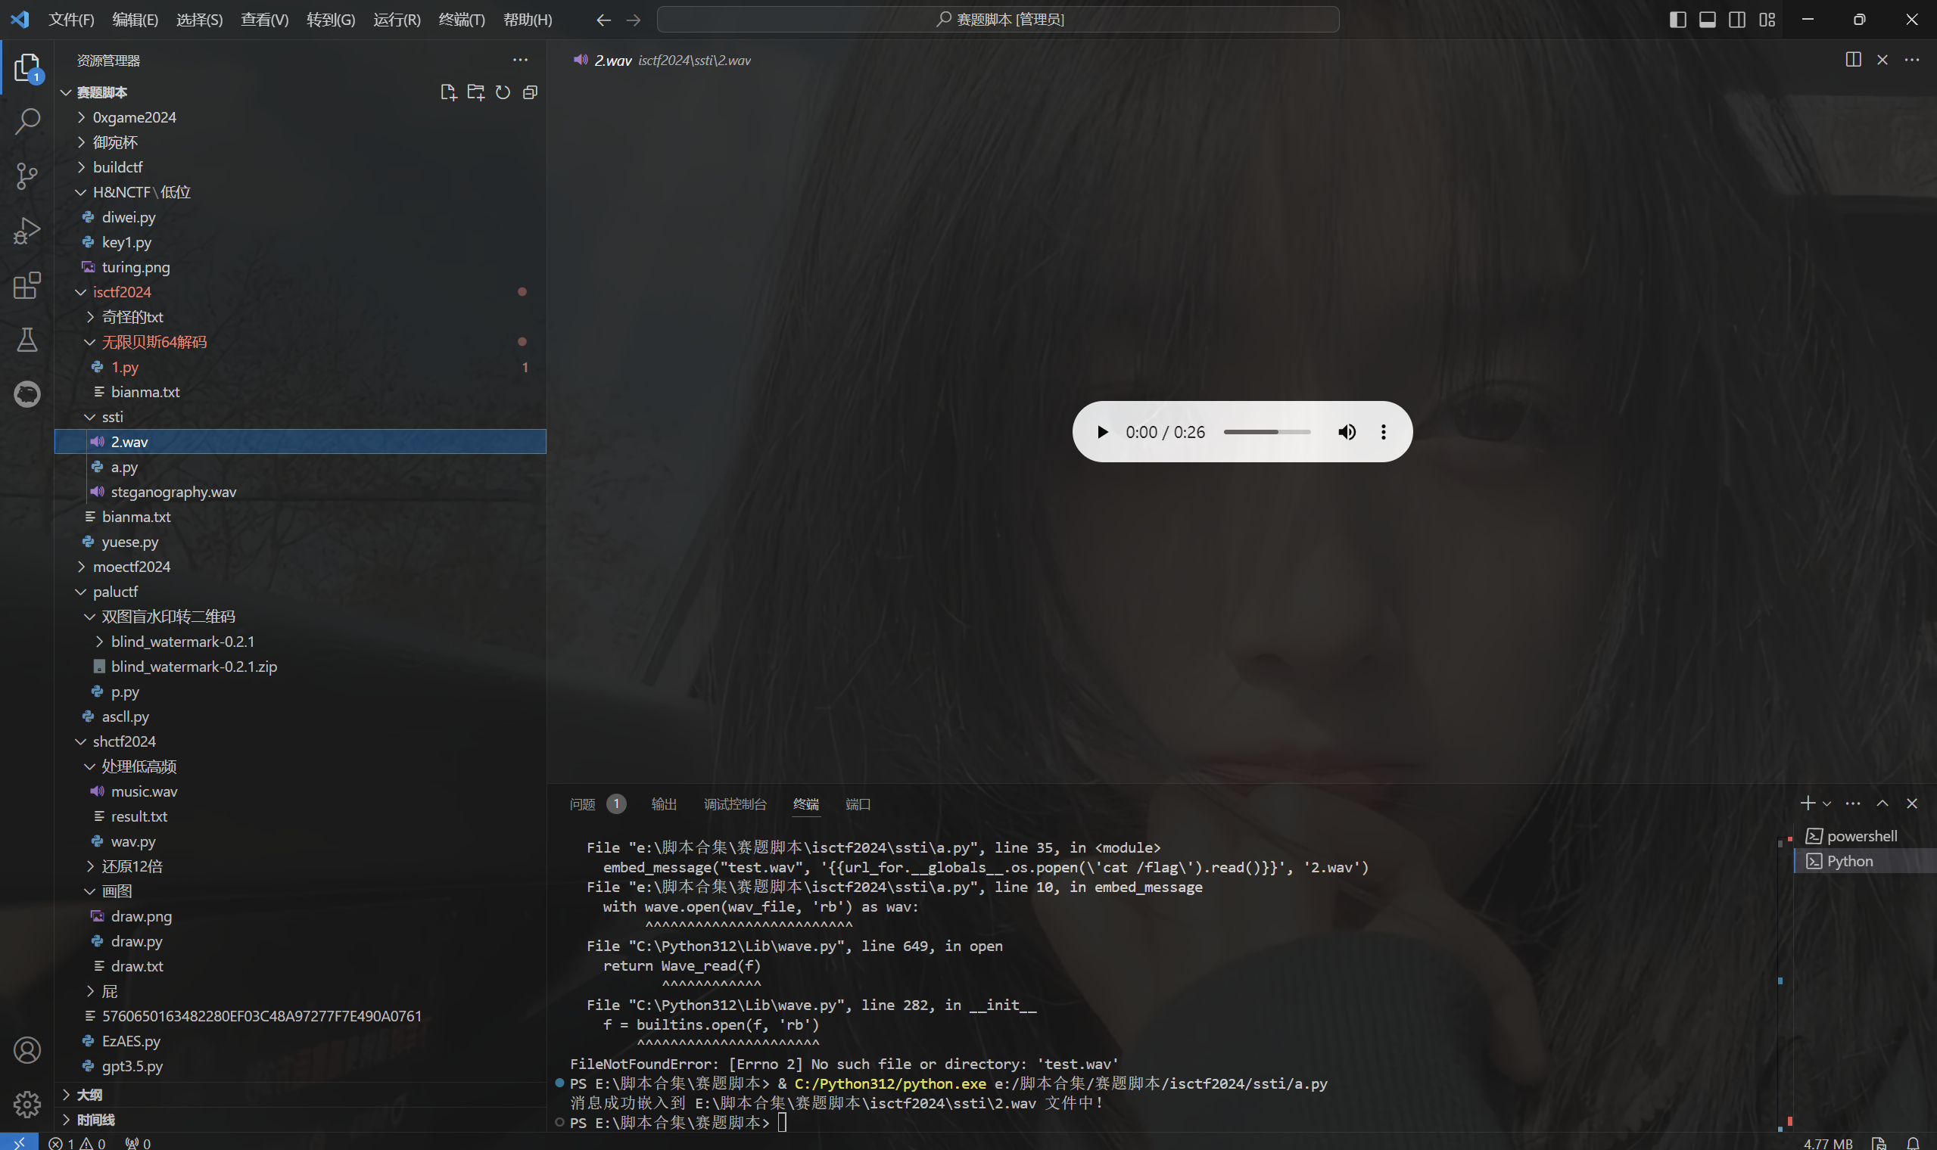Open errors and warnings status item
This screenshot has height=1150, width=1937.
[76, 1143]
